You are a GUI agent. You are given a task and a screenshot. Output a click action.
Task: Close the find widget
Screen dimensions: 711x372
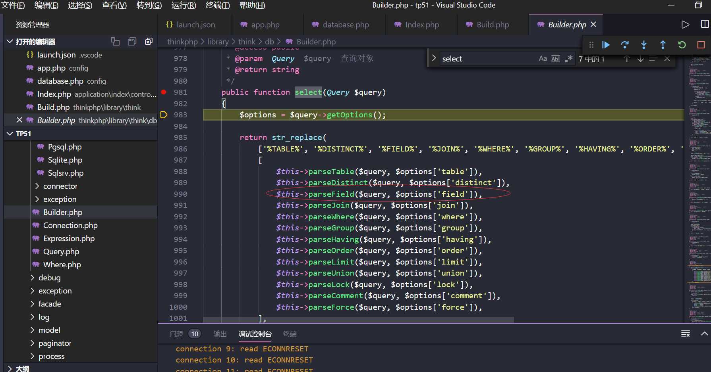(x=667, y=59)
